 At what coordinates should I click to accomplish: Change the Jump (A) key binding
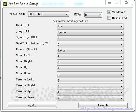coord(90,32)
